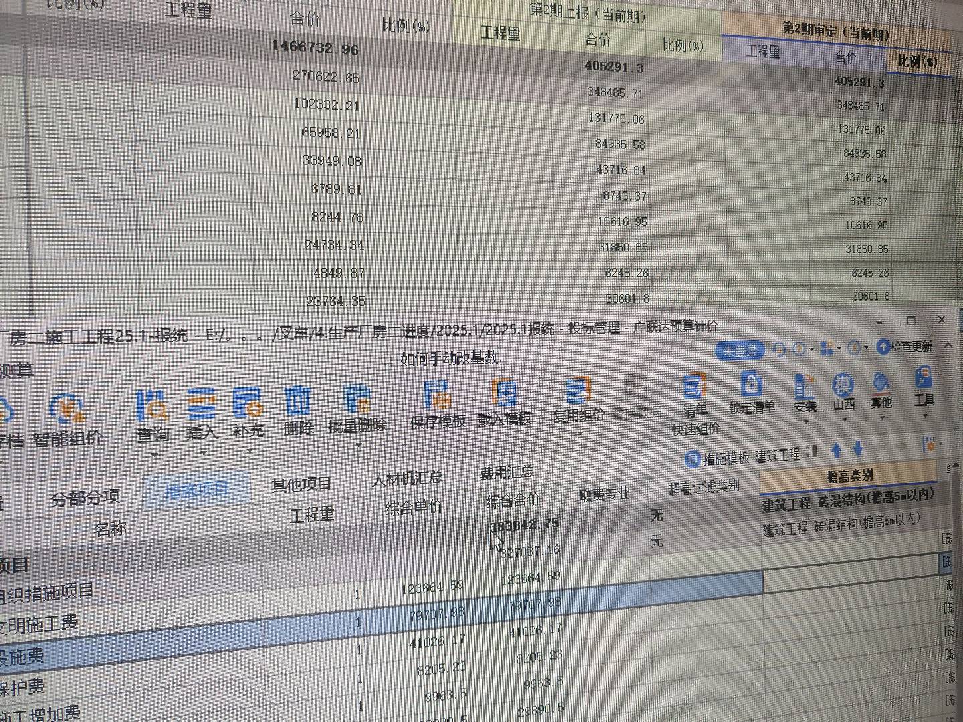This screenshot has height=722, width=963.
Task: Click the 检查更新 link text
Action: (x=912, y=346)
